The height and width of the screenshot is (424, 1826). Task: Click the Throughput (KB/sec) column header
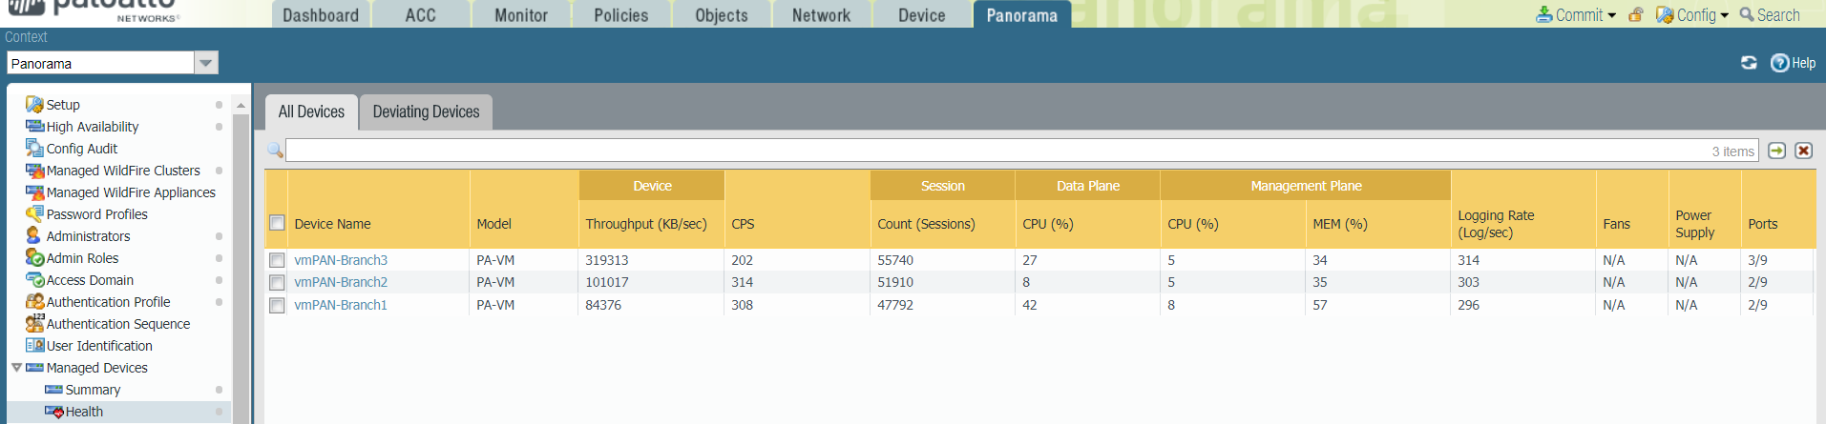tap(652, 224)
